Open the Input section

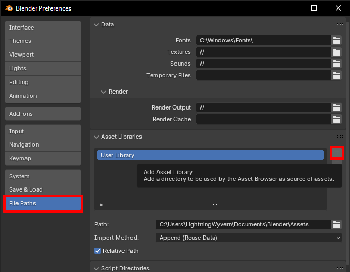click(43, 131)
